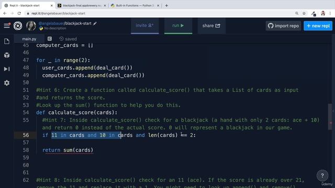Click the code formatter icon beside main.py
The image size is (335, 188).
click(50, 39)
